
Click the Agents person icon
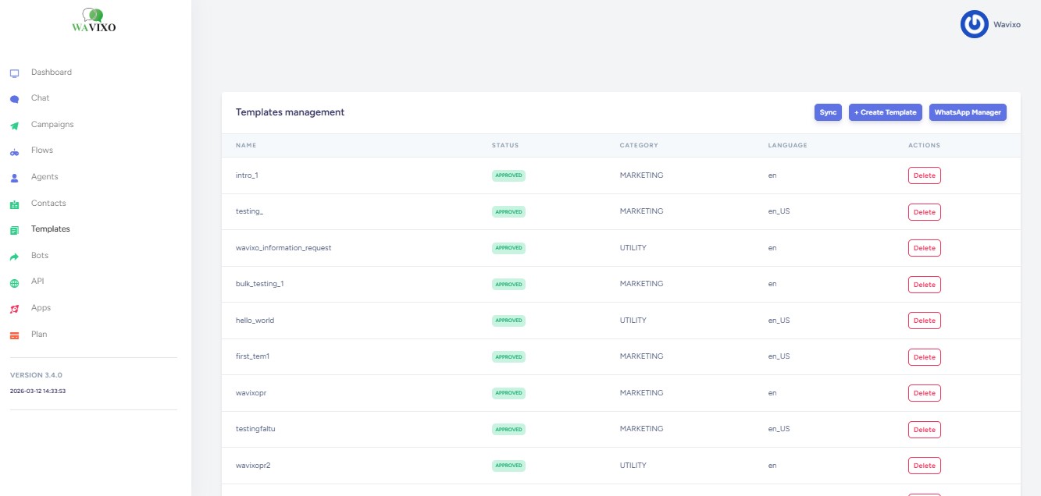(14, 178)
